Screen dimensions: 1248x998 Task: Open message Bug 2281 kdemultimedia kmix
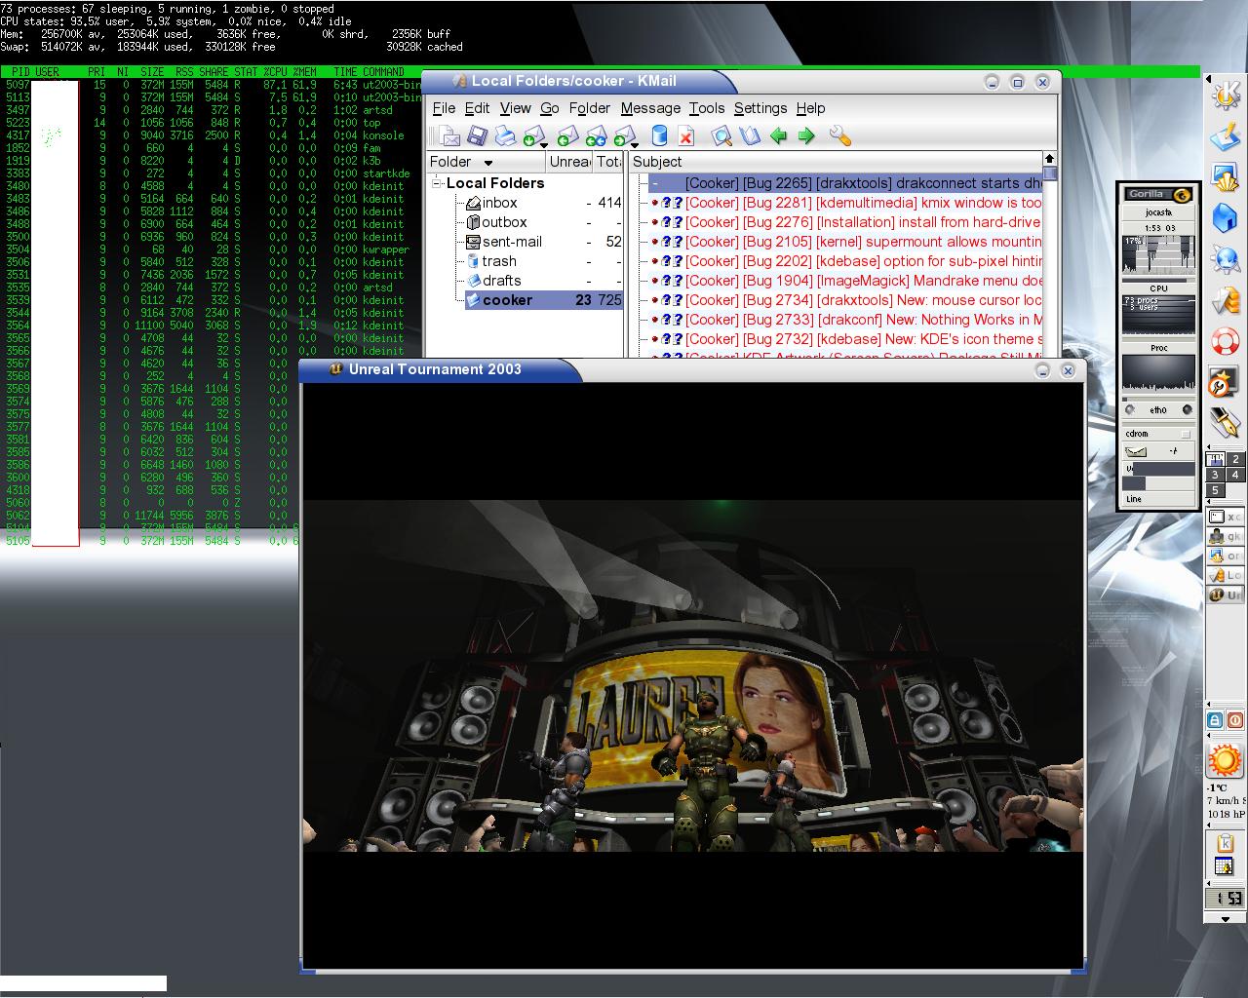[845, 203]
